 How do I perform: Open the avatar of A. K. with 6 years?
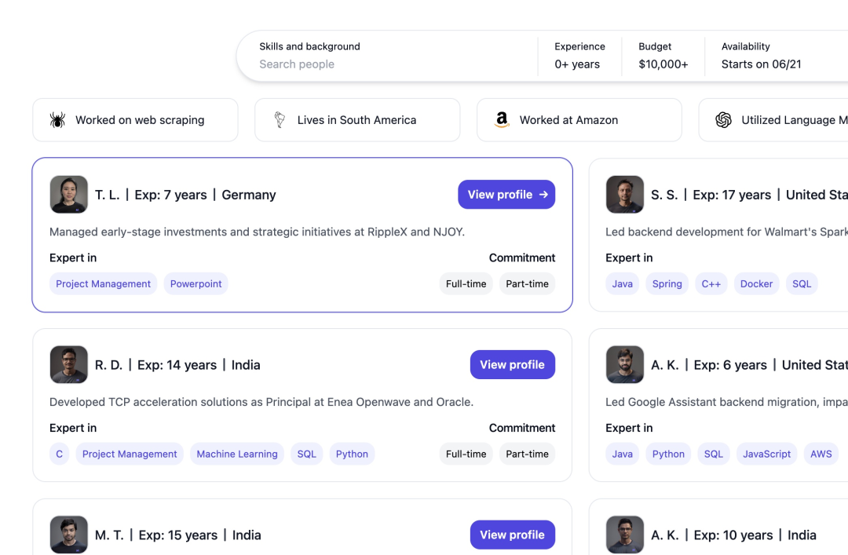coord(625,364)
